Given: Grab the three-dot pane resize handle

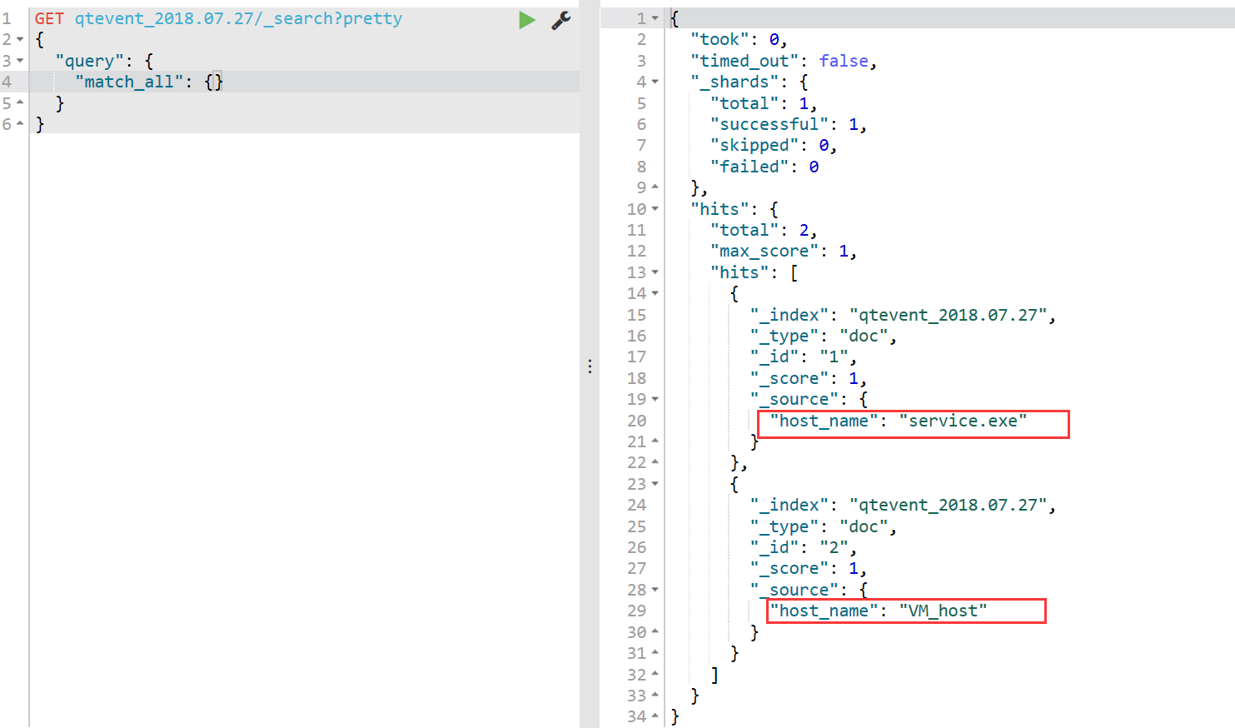Looking at the screenshot, I should pos(590,366).
